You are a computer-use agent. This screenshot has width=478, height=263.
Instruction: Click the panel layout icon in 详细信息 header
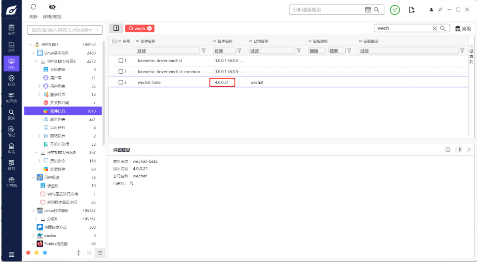(x=458, y=150)
